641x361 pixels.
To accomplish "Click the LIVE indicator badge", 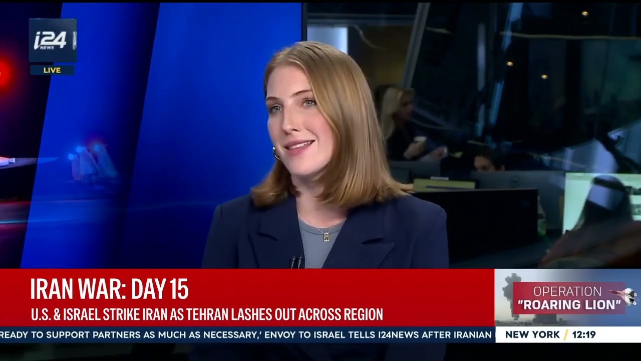I will pyautogui.click(x=52, y=70).
